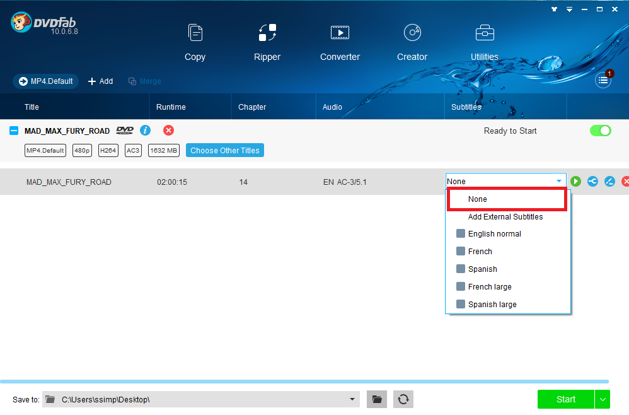Click the Start button
The width and height of the screenshot is (629, 415).
pyautogui.click(x=565, y=399)
